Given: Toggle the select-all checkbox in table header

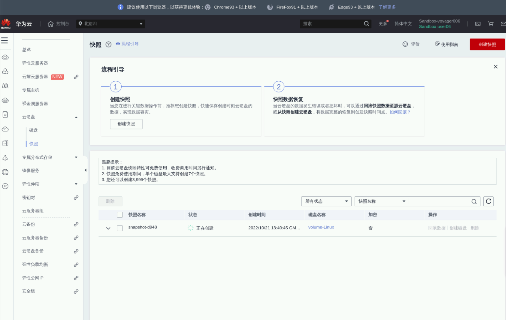Looking at the screenshot, I should pos(120,215).
